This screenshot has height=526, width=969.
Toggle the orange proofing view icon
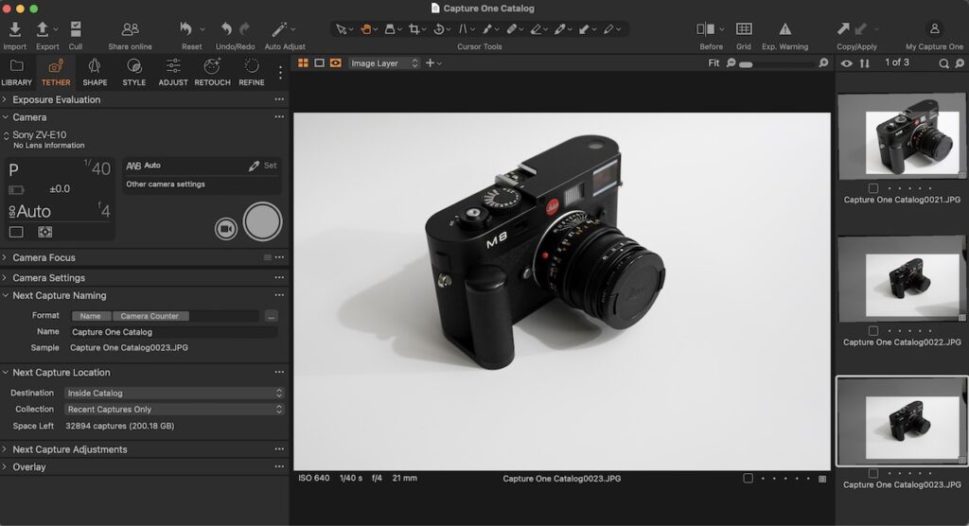336,63
